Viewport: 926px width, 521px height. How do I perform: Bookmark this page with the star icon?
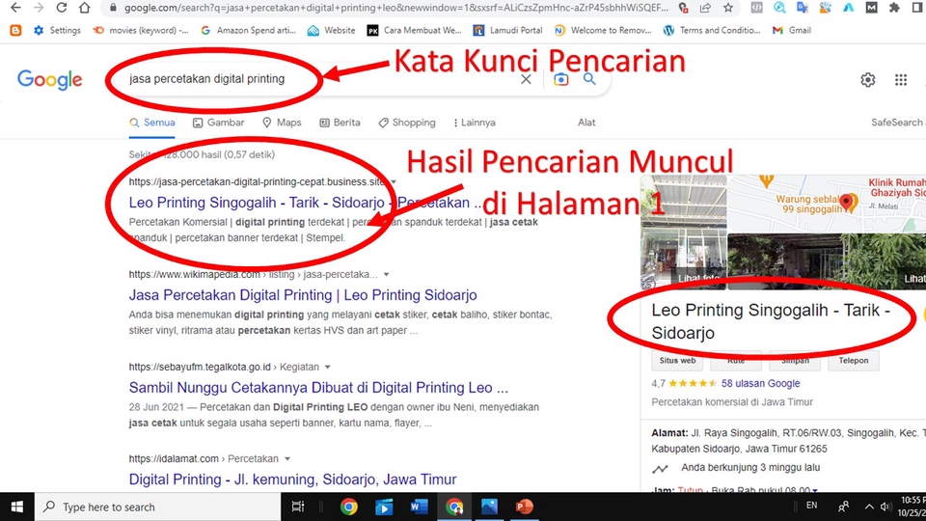[728, 8]
